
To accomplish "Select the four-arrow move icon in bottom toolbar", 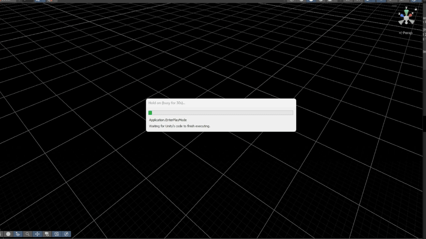I will point(37,234).
